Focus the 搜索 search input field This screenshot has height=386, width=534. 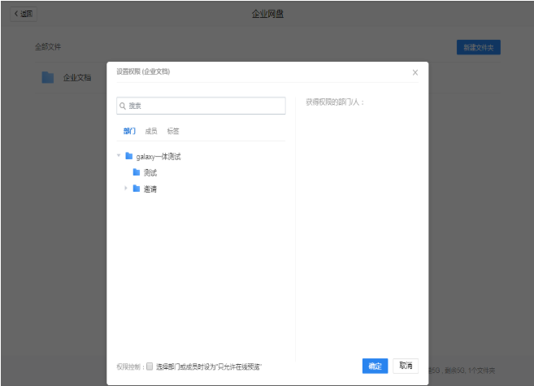205,106
